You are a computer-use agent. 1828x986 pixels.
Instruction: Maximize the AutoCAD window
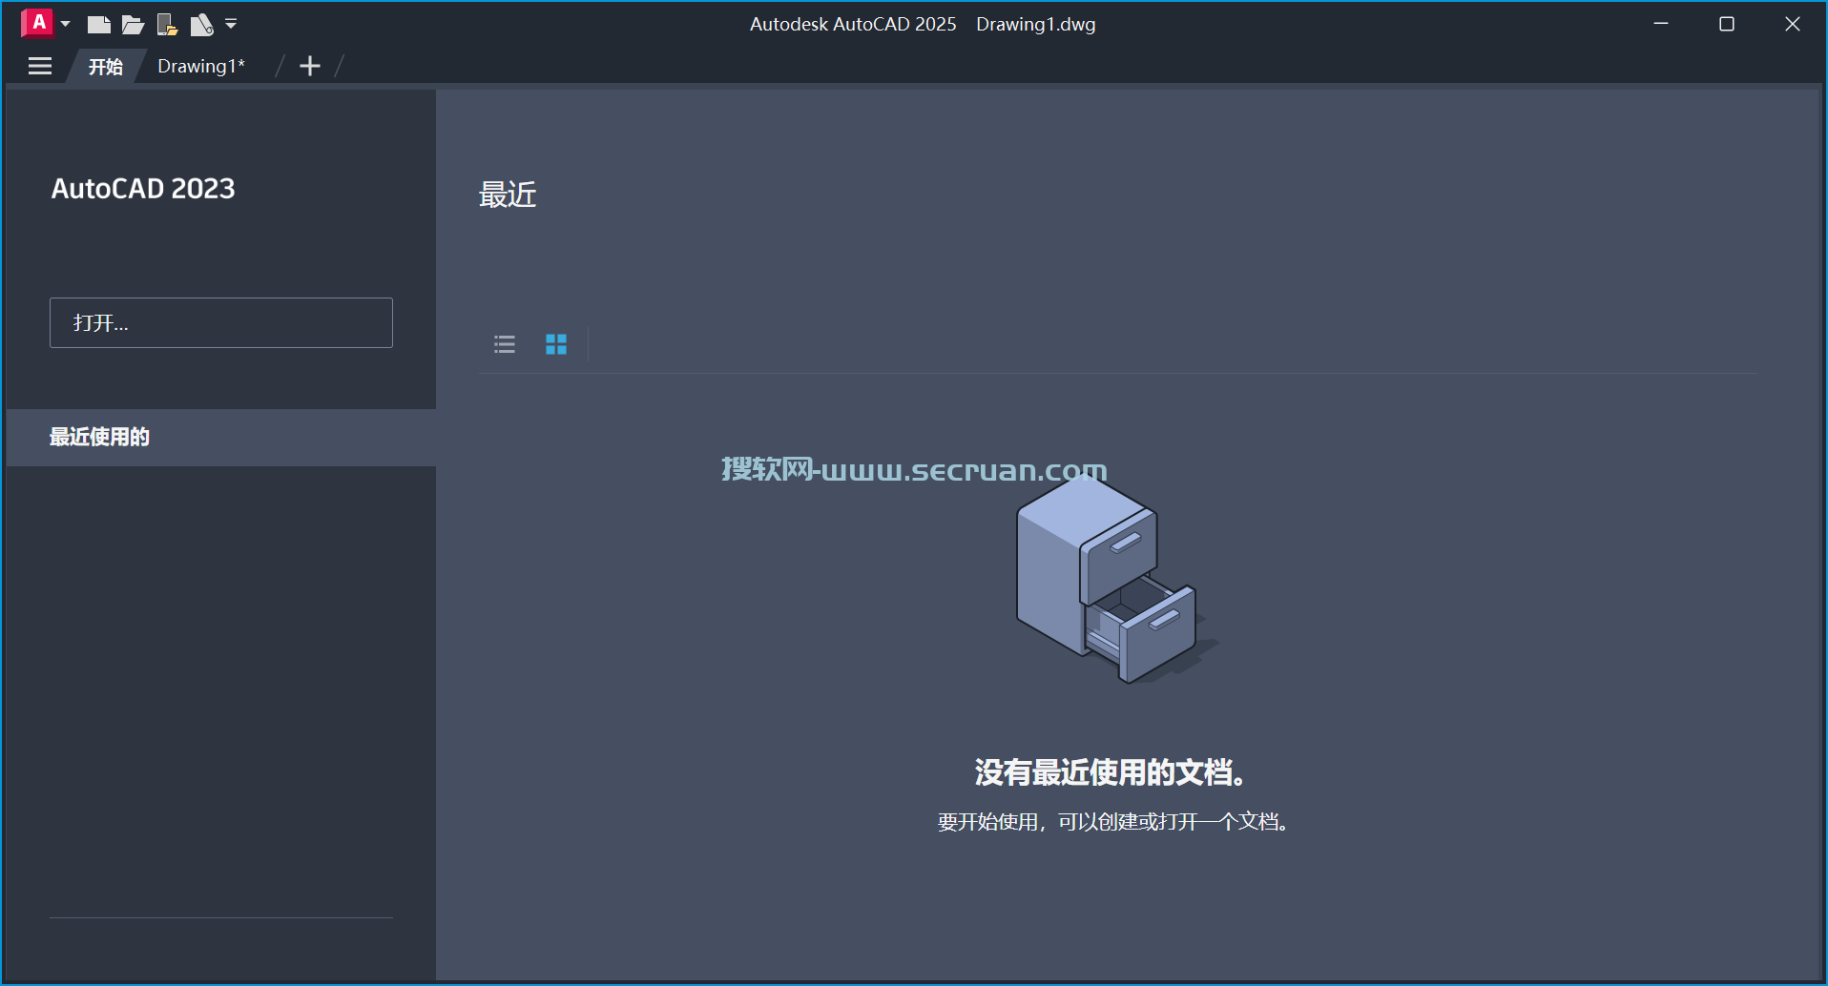pos(1727,24)
